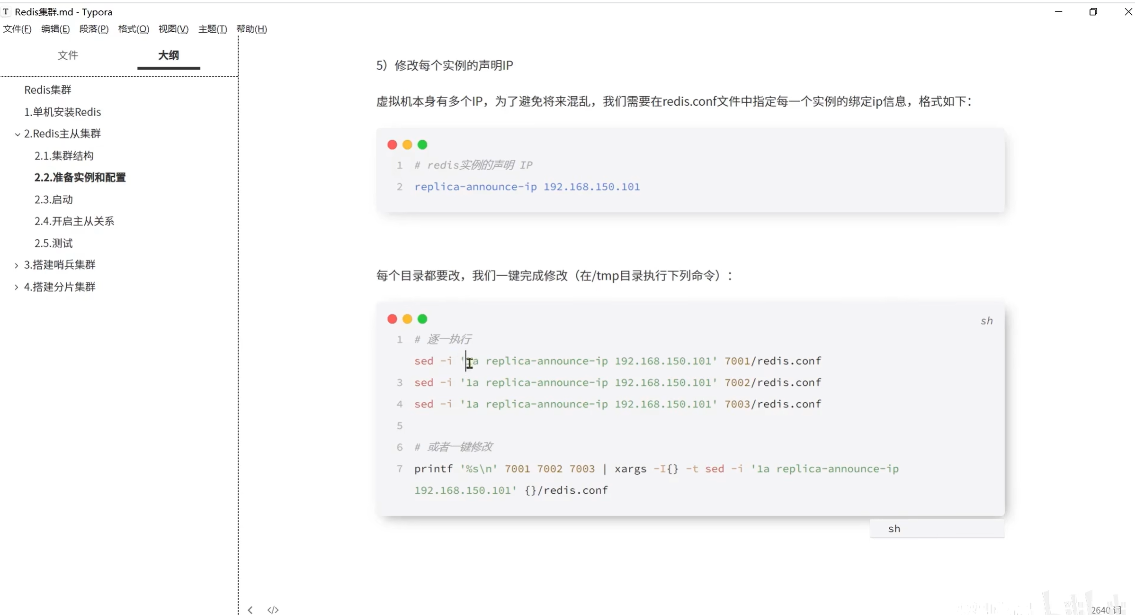Click red dot on first code block
The height and width of the screenshot is (615, 1135).
392,145
